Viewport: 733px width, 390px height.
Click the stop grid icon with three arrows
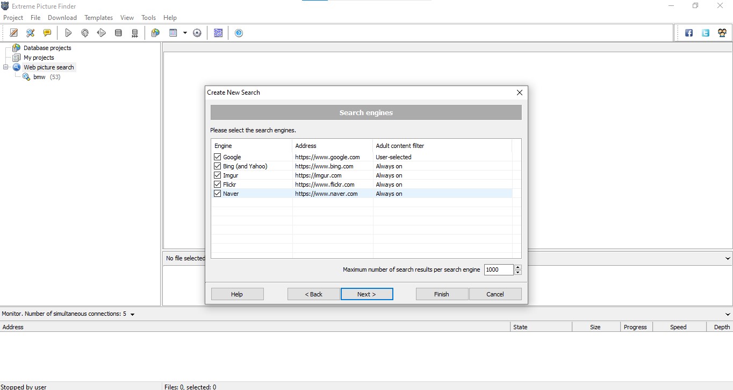tap(135, 33)
